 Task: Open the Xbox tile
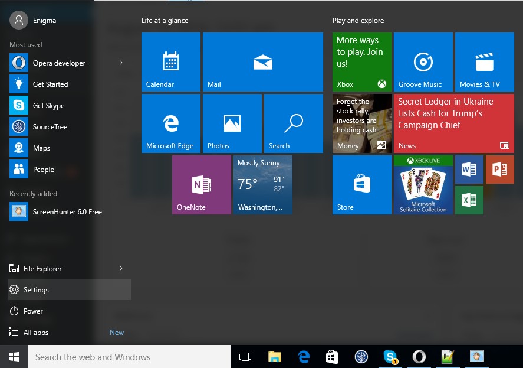pyautogui.click(x=362, y=62)
